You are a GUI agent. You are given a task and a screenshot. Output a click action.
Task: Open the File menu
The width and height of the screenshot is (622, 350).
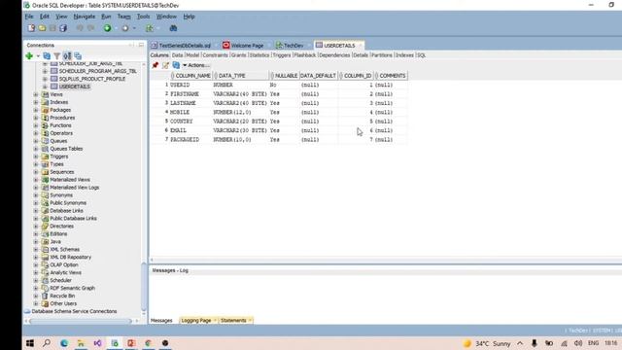pos(29,17)
